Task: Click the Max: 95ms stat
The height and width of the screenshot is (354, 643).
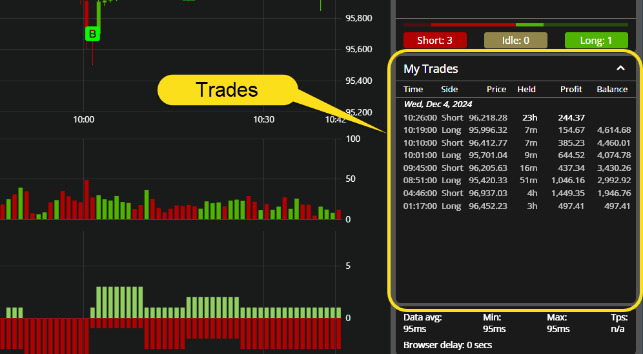Action: pos(558,323)
